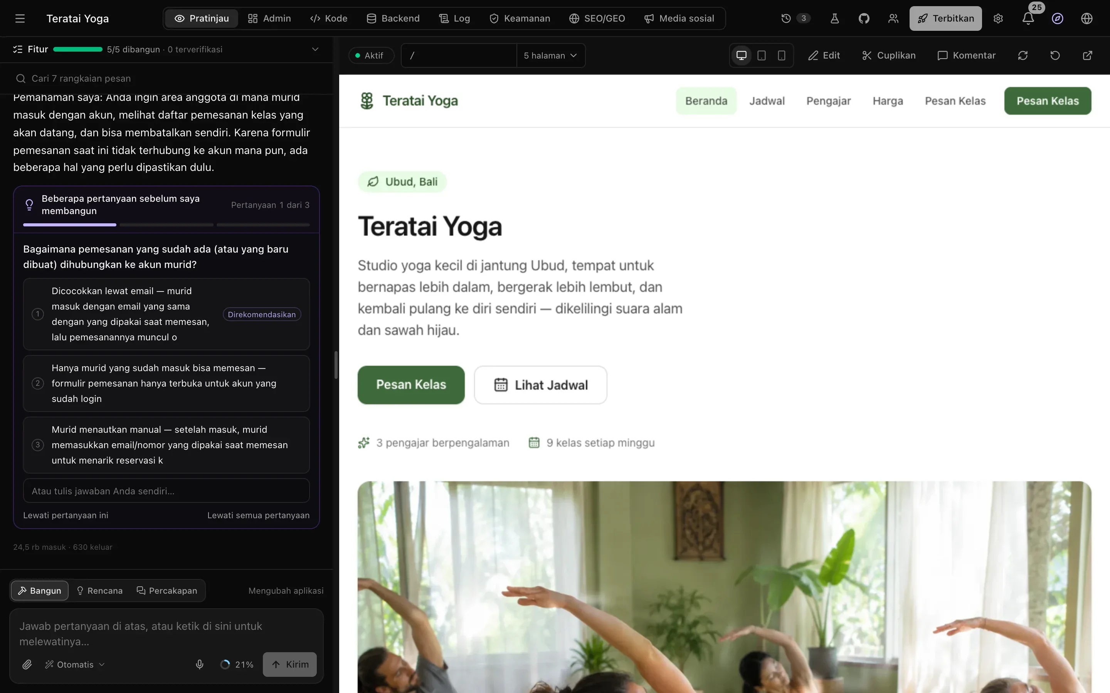Open the 5 halaman pages dropdown
This screenshot has width=1110, height=693.
(550, 55)
